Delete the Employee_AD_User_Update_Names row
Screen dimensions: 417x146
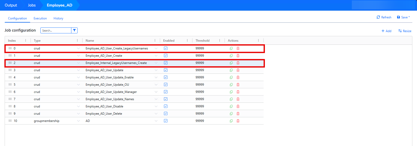pyautogui.click(x=238, y=99)
